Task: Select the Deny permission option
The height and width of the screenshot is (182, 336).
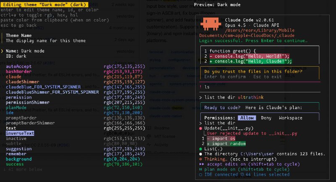Action: click(266, 118)
